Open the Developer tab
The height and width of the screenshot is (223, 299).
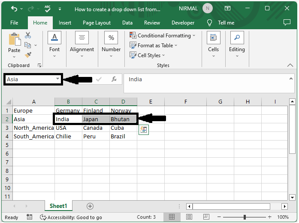(x=183, y=23)
